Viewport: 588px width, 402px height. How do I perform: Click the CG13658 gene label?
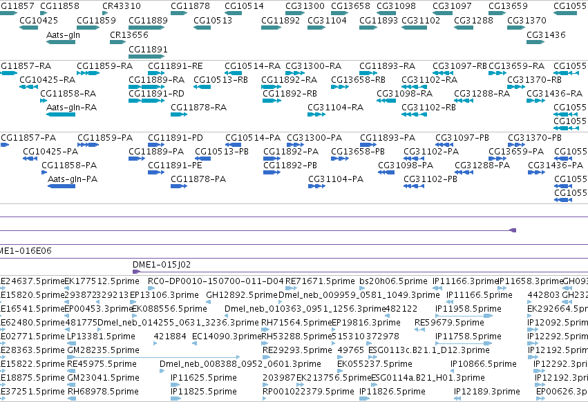(x=350, y=6)
